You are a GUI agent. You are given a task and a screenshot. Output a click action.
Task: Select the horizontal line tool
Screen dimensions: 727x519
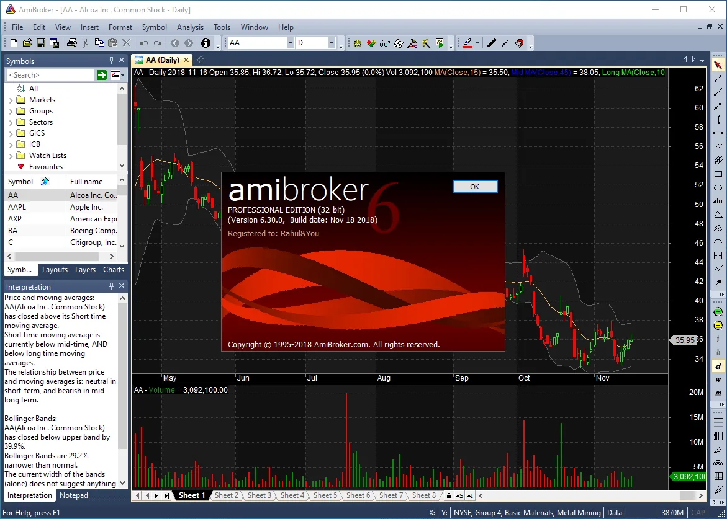pos(718,133)
